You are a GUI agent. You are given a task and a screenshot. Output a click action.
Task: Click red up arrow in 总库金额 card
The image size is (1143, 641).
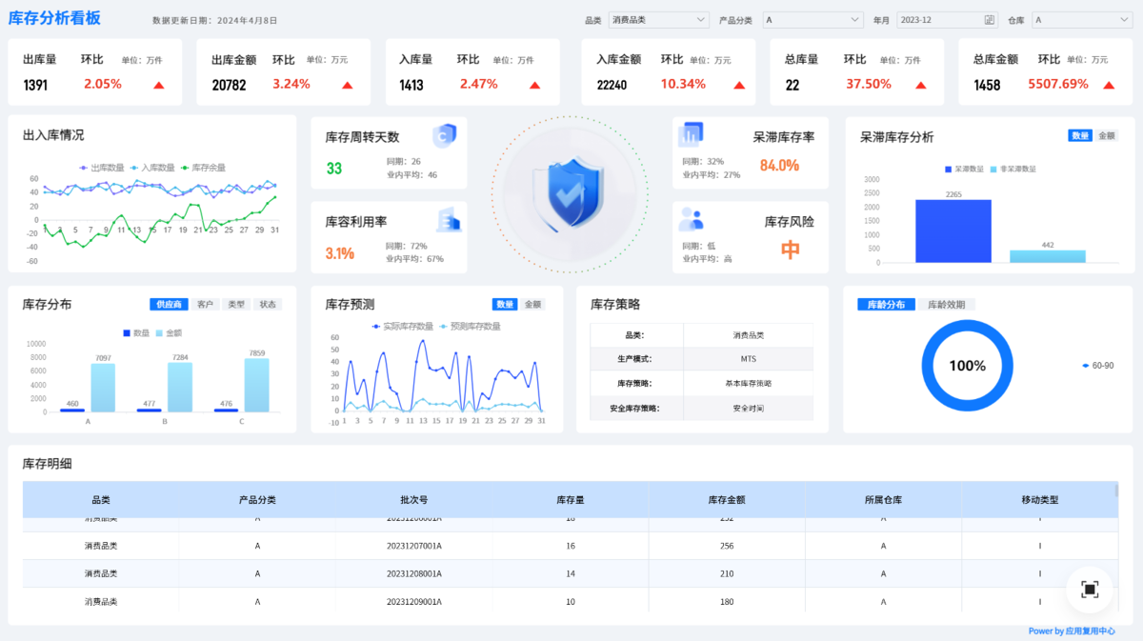(1110, 85)
